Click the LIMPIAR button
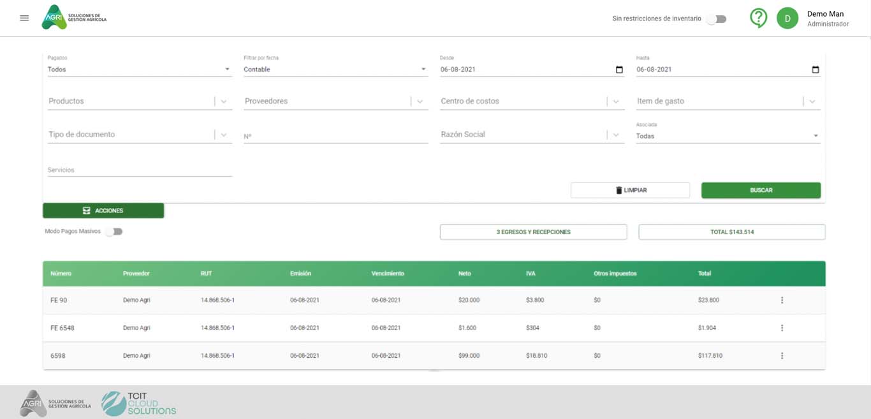Viewport: 871px width, 419px height. pos(630,190)
